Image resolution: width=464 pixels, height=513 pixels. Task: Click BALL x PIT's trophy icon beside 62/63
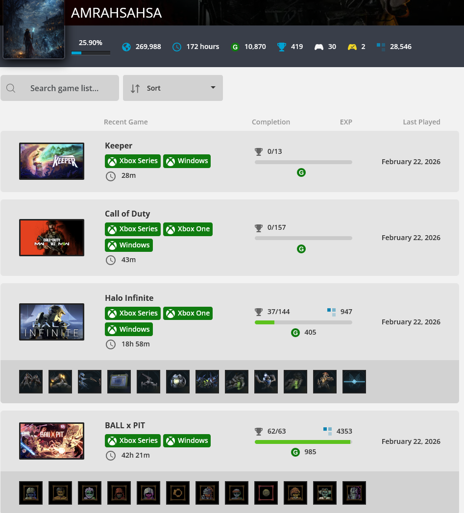pos(259,432)
